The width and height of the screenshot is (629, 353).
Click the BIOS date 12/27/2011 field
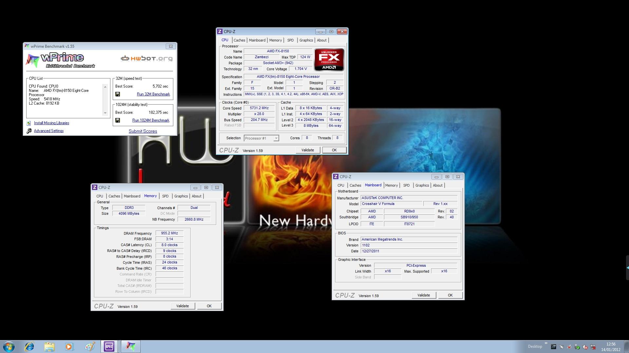coord(409,251)
